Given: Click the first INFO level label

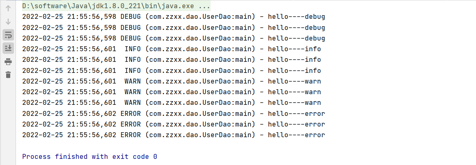Looking at the screenshot, I should point(133,49).
